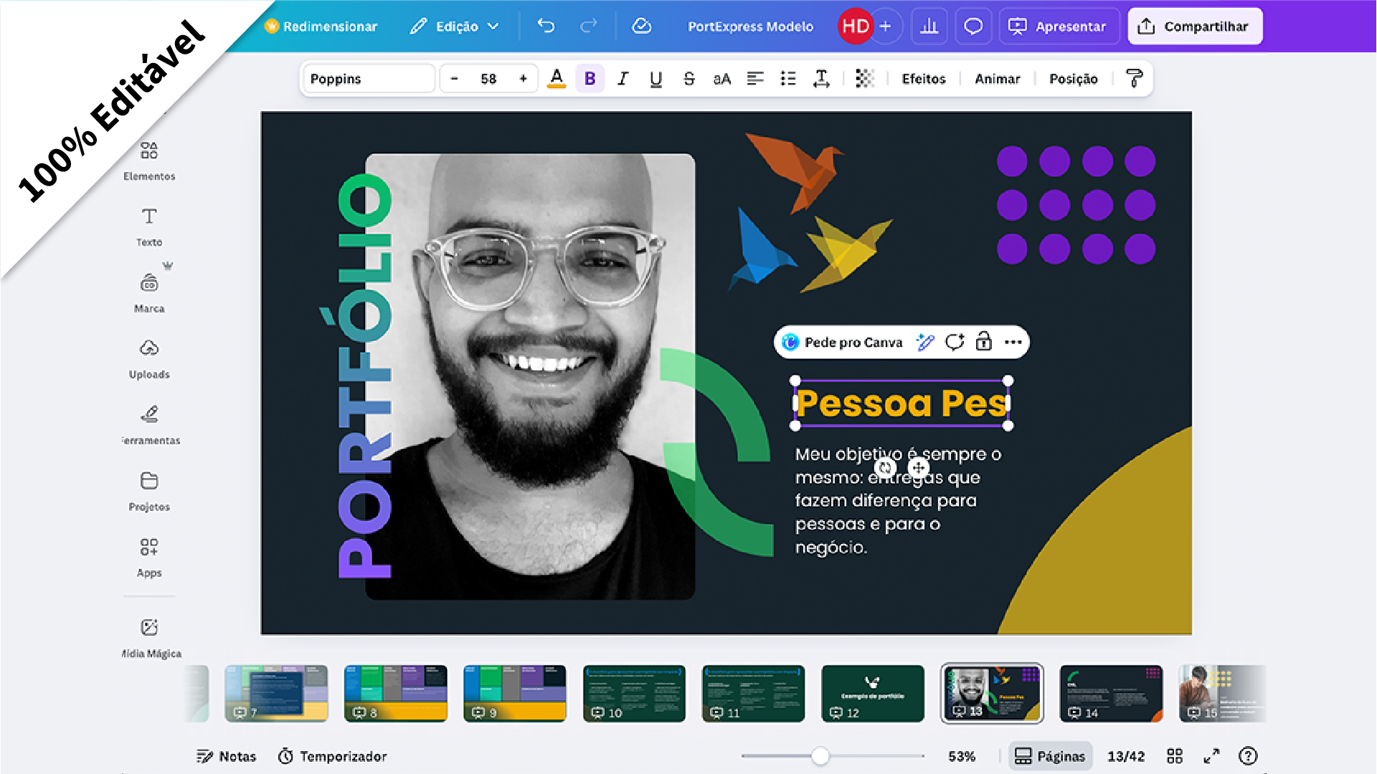Image resolution: width=1377 pixels, height=774 pixels.
Task: Open the Posição tab
Action: point(1073,79)
